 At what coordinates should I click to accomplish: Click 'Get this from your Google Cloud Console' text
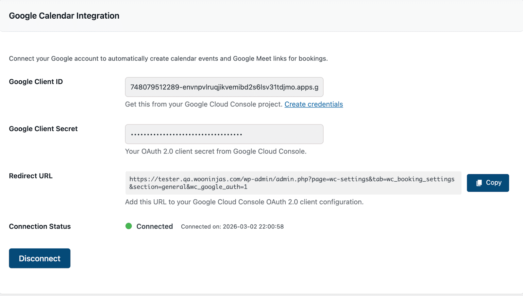[204, 104]
